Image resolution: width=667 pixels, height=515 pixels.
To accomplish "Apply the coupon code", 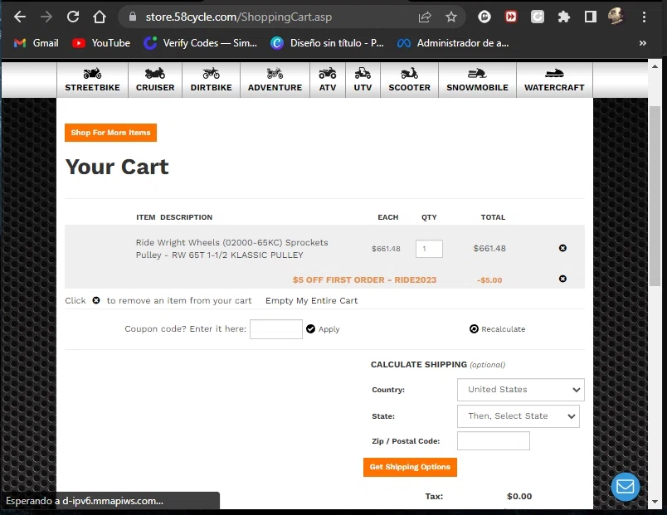I will (323, 329).
